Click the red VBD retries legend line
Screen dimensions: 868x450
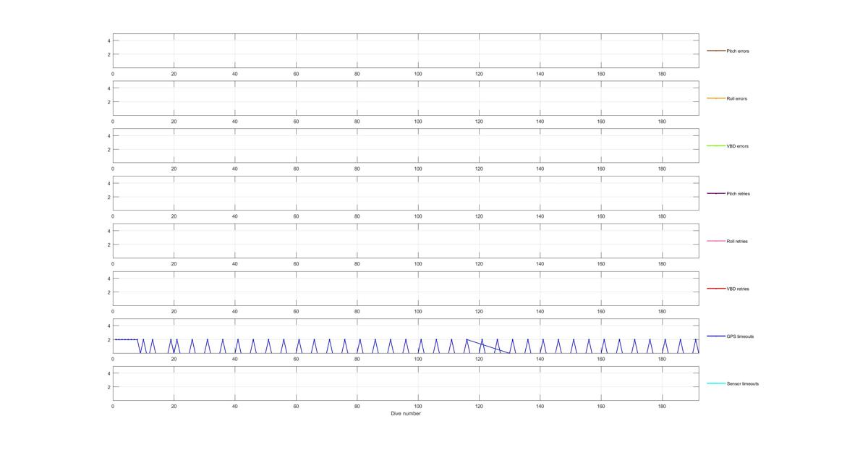coord(715,289)
